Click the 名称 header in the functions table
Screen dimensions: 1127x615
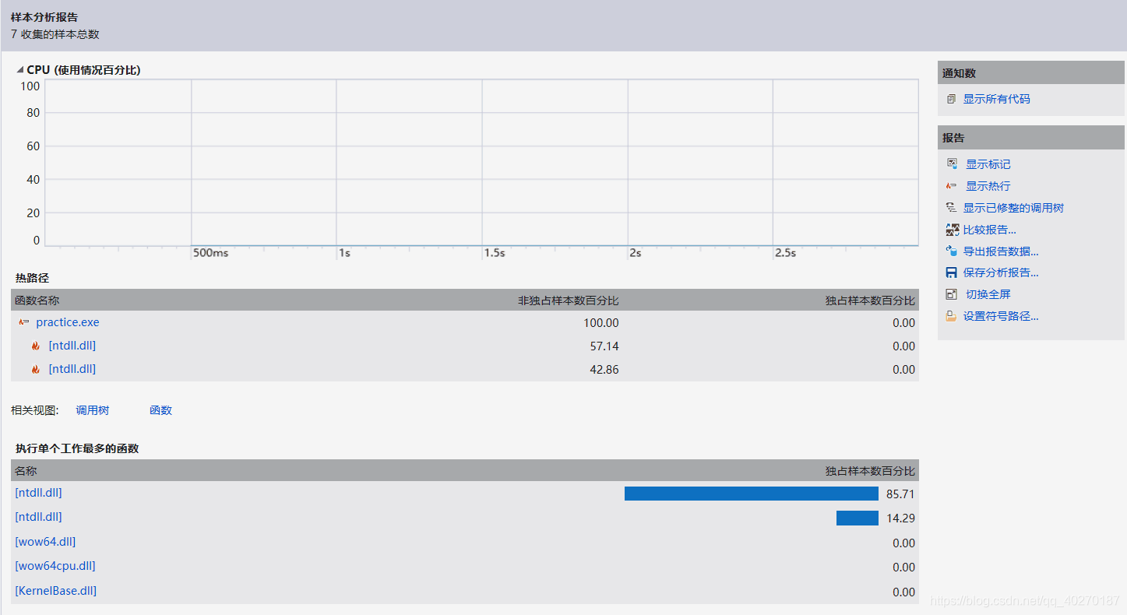pyautogui.click(x=26, y=471)
